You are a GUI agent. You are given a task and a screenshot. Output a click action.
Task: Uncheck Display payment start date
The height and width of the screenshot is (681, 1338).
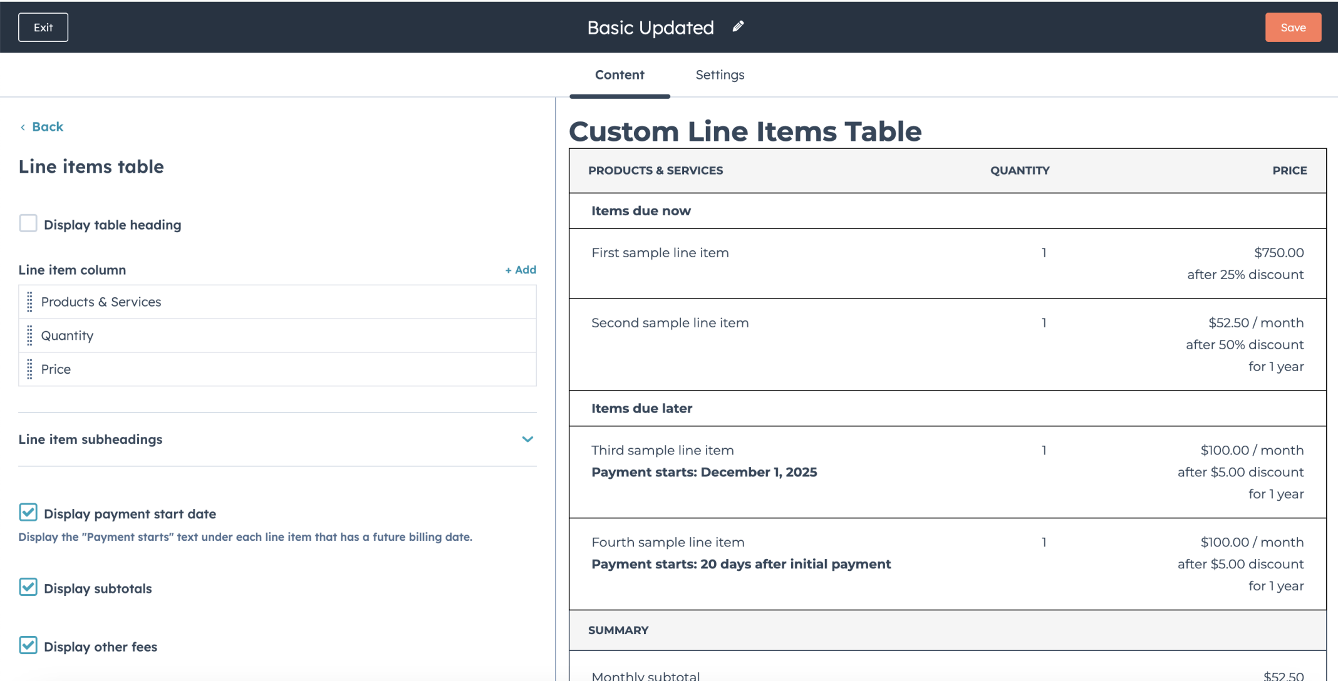[28, 513]
